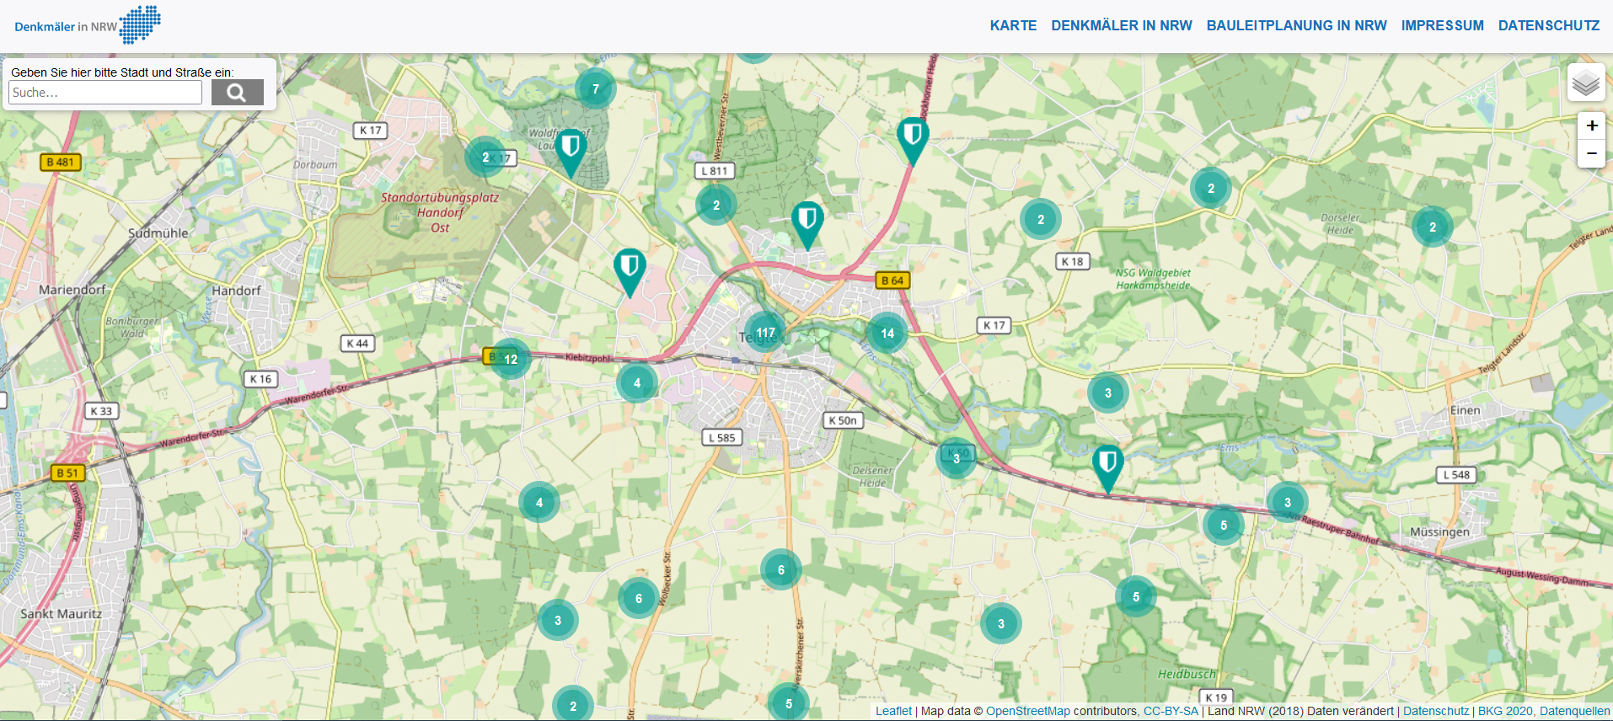Expand the cluster marker showing 117
The width and height of the screenshot is (1613, 721).
tap(765, 333)
